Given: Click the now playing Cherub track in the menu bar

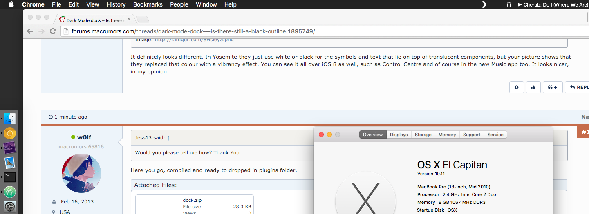Looking at the screenshot, I should [553, 4].
